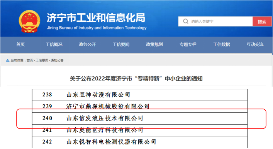Image resolution: width=273 pixels, height=149 pixels.
Task: Click the 通知公告 breadcrumb link
Action: pos(57,60)
